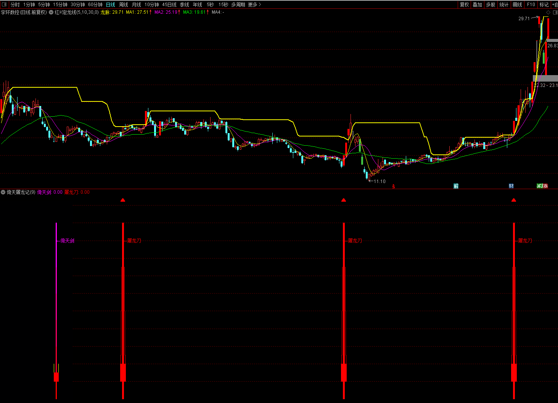Click the MA4 readout
The width and height of the screenshot is (558, 403).
point(218,12)
